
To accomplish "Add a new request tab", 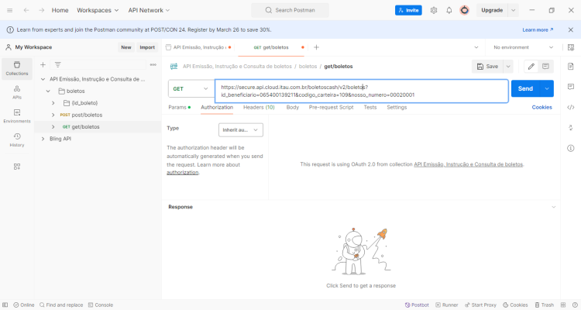I will coord(316,47).
